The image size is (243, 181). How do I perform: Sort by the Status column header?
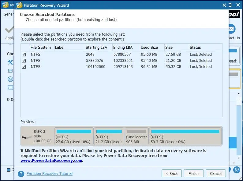(x=205, y=47)
